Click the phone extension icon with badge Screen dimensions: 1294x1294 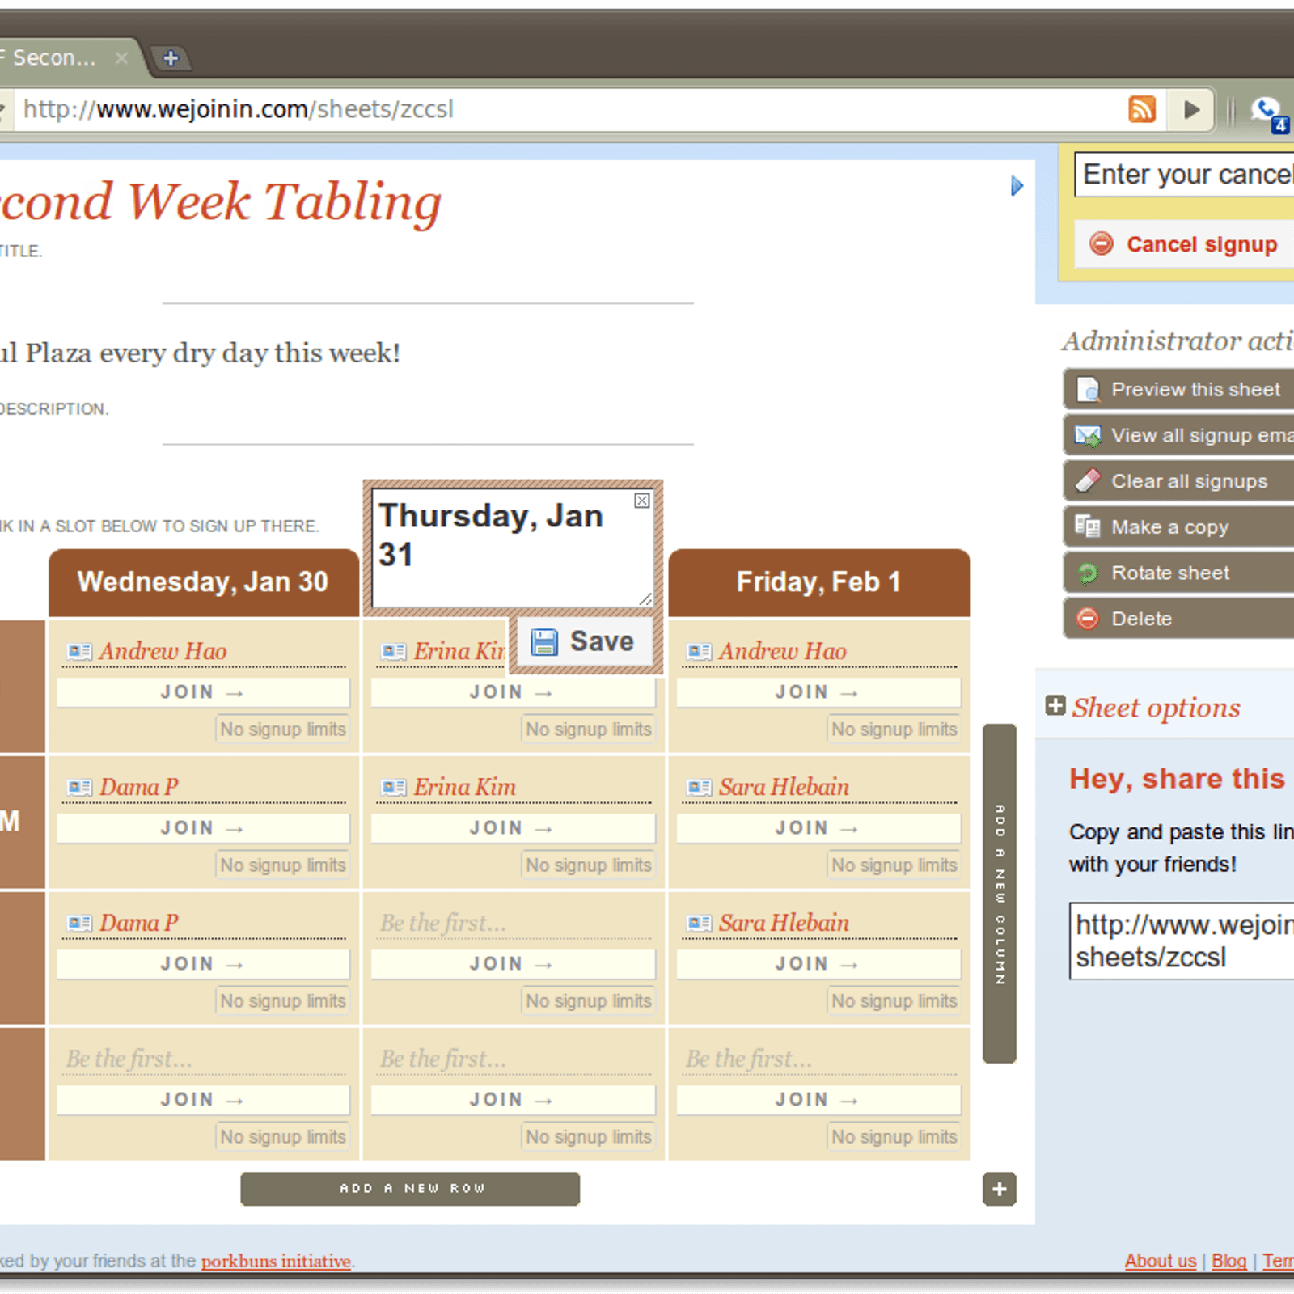point(1267,112)
